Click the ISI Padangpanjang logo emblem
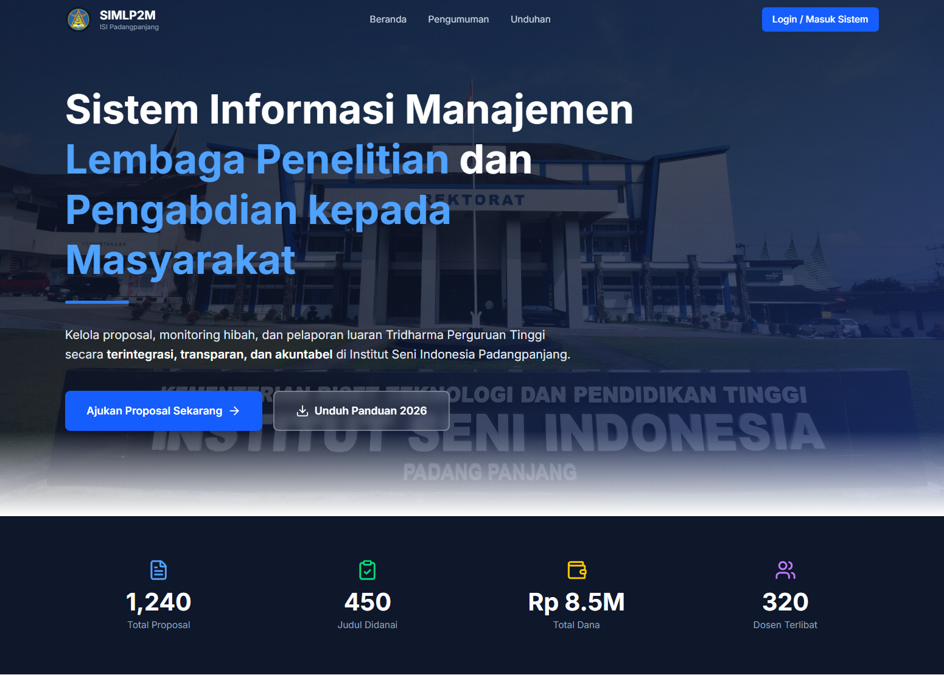 [79, 19]
